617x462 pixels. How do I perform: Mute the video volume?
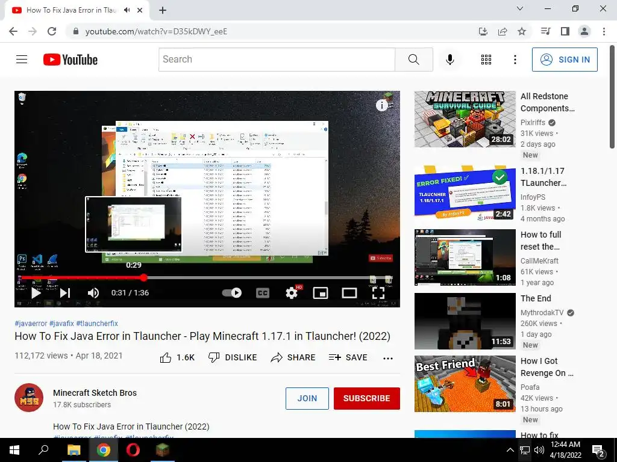93,293
